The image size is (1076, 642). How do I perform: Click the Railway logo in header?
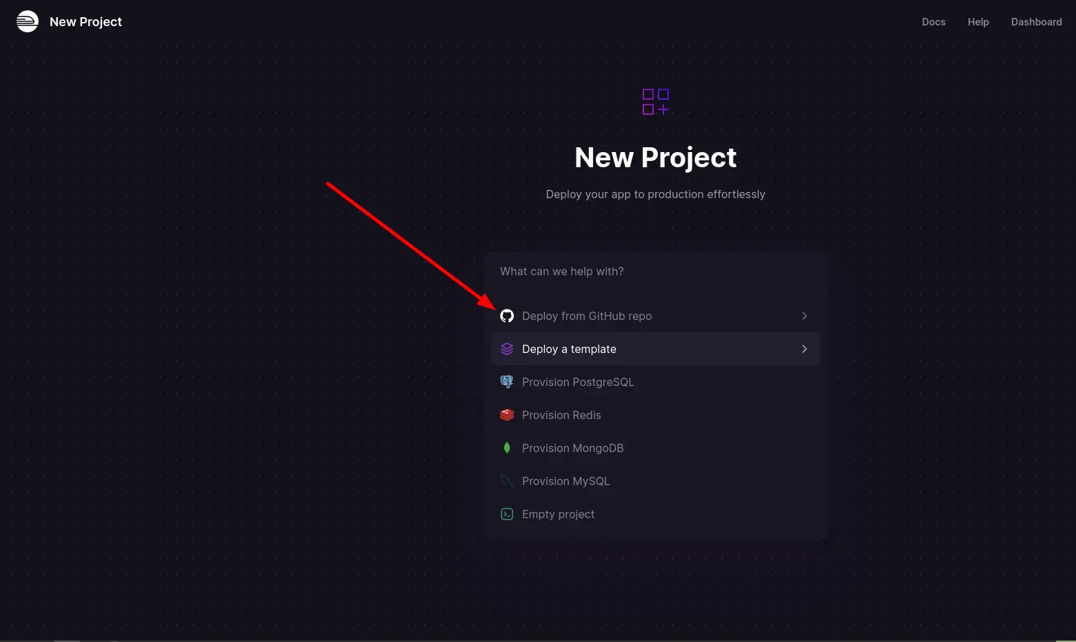pos(28,21)
